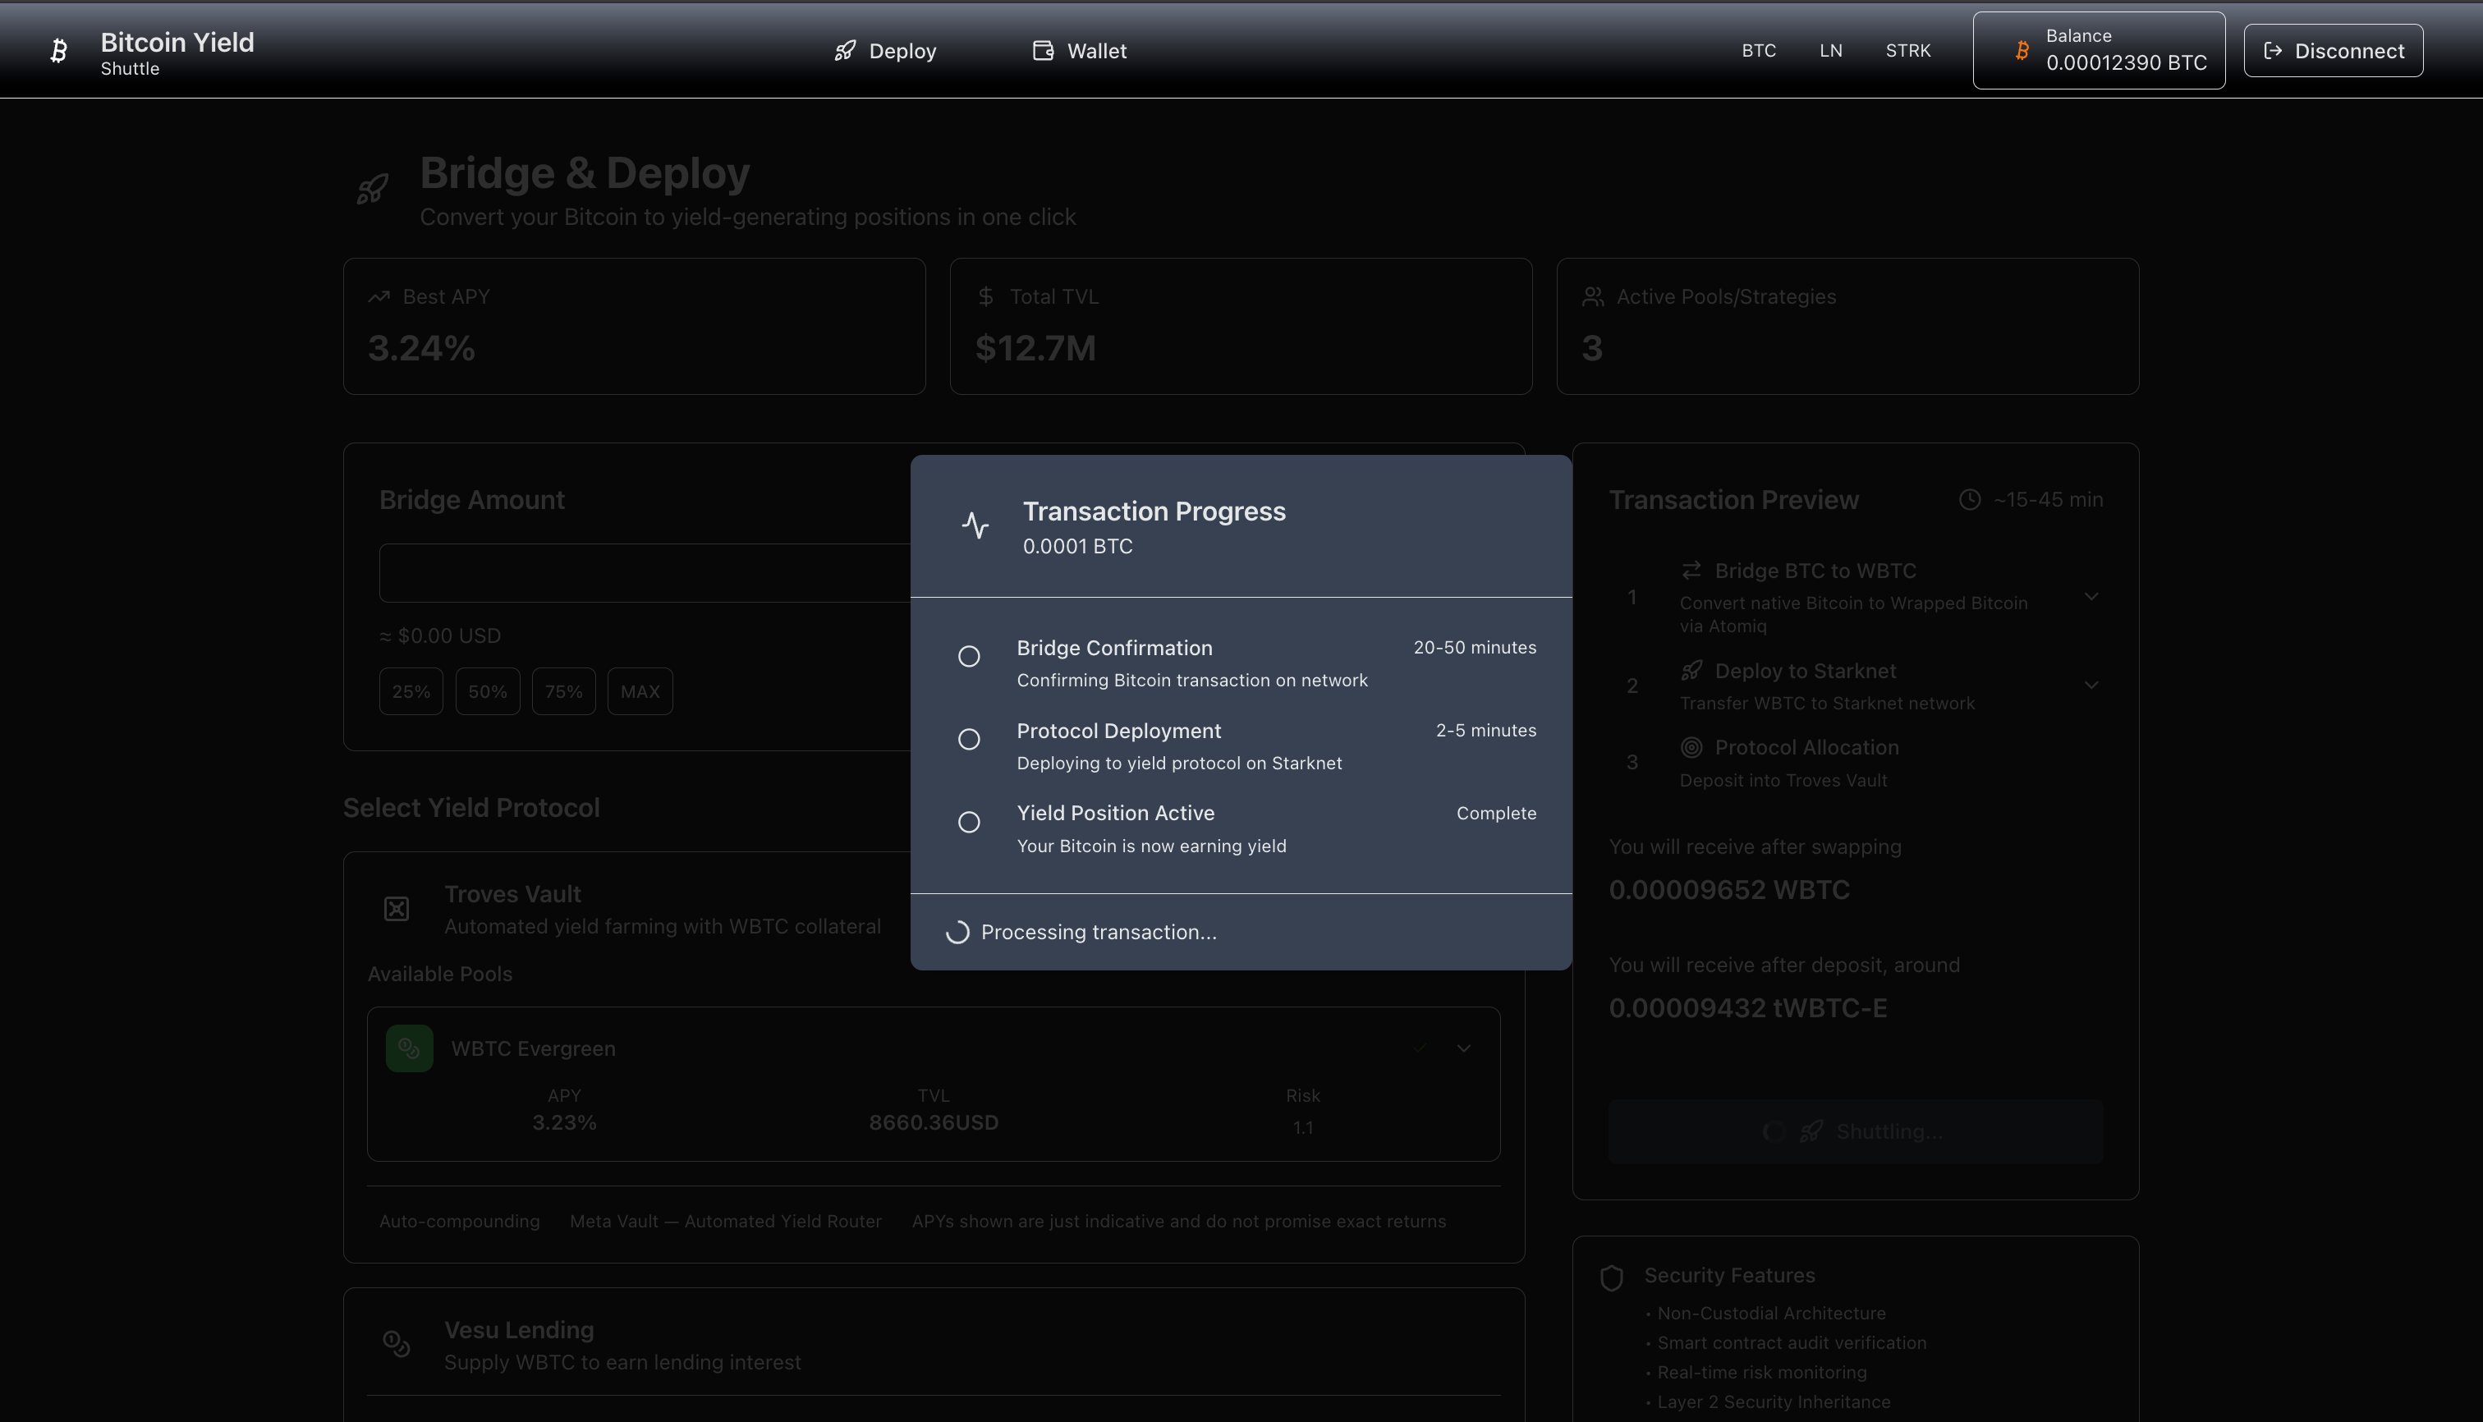Click the Vesu Lending coins icon

397,1344
